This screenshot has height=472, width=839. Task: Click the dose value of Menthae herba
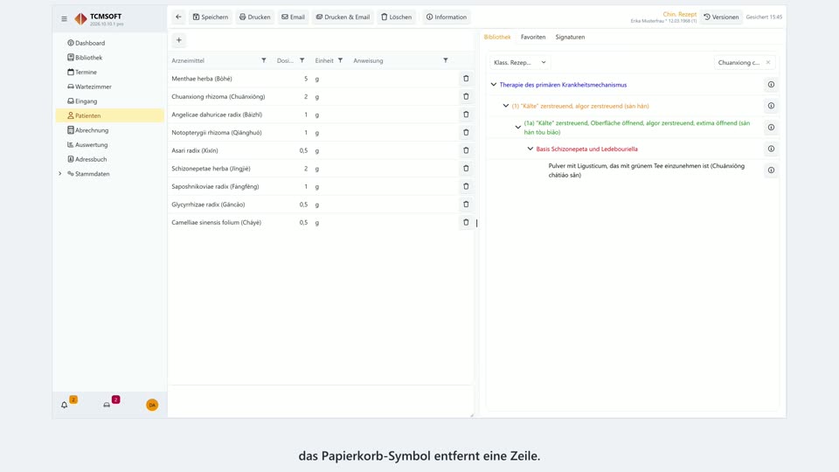coord(306,79)
